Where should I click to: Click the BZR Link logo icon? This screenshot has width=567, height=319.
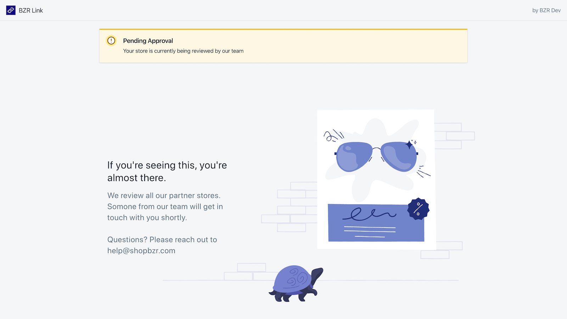click(x=11, y=10)
